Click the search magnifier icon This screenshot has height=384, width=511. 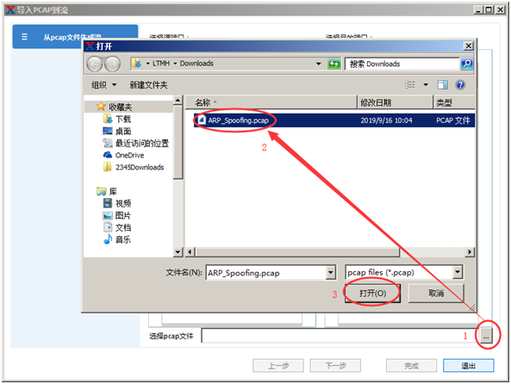(x=467, y=64)
